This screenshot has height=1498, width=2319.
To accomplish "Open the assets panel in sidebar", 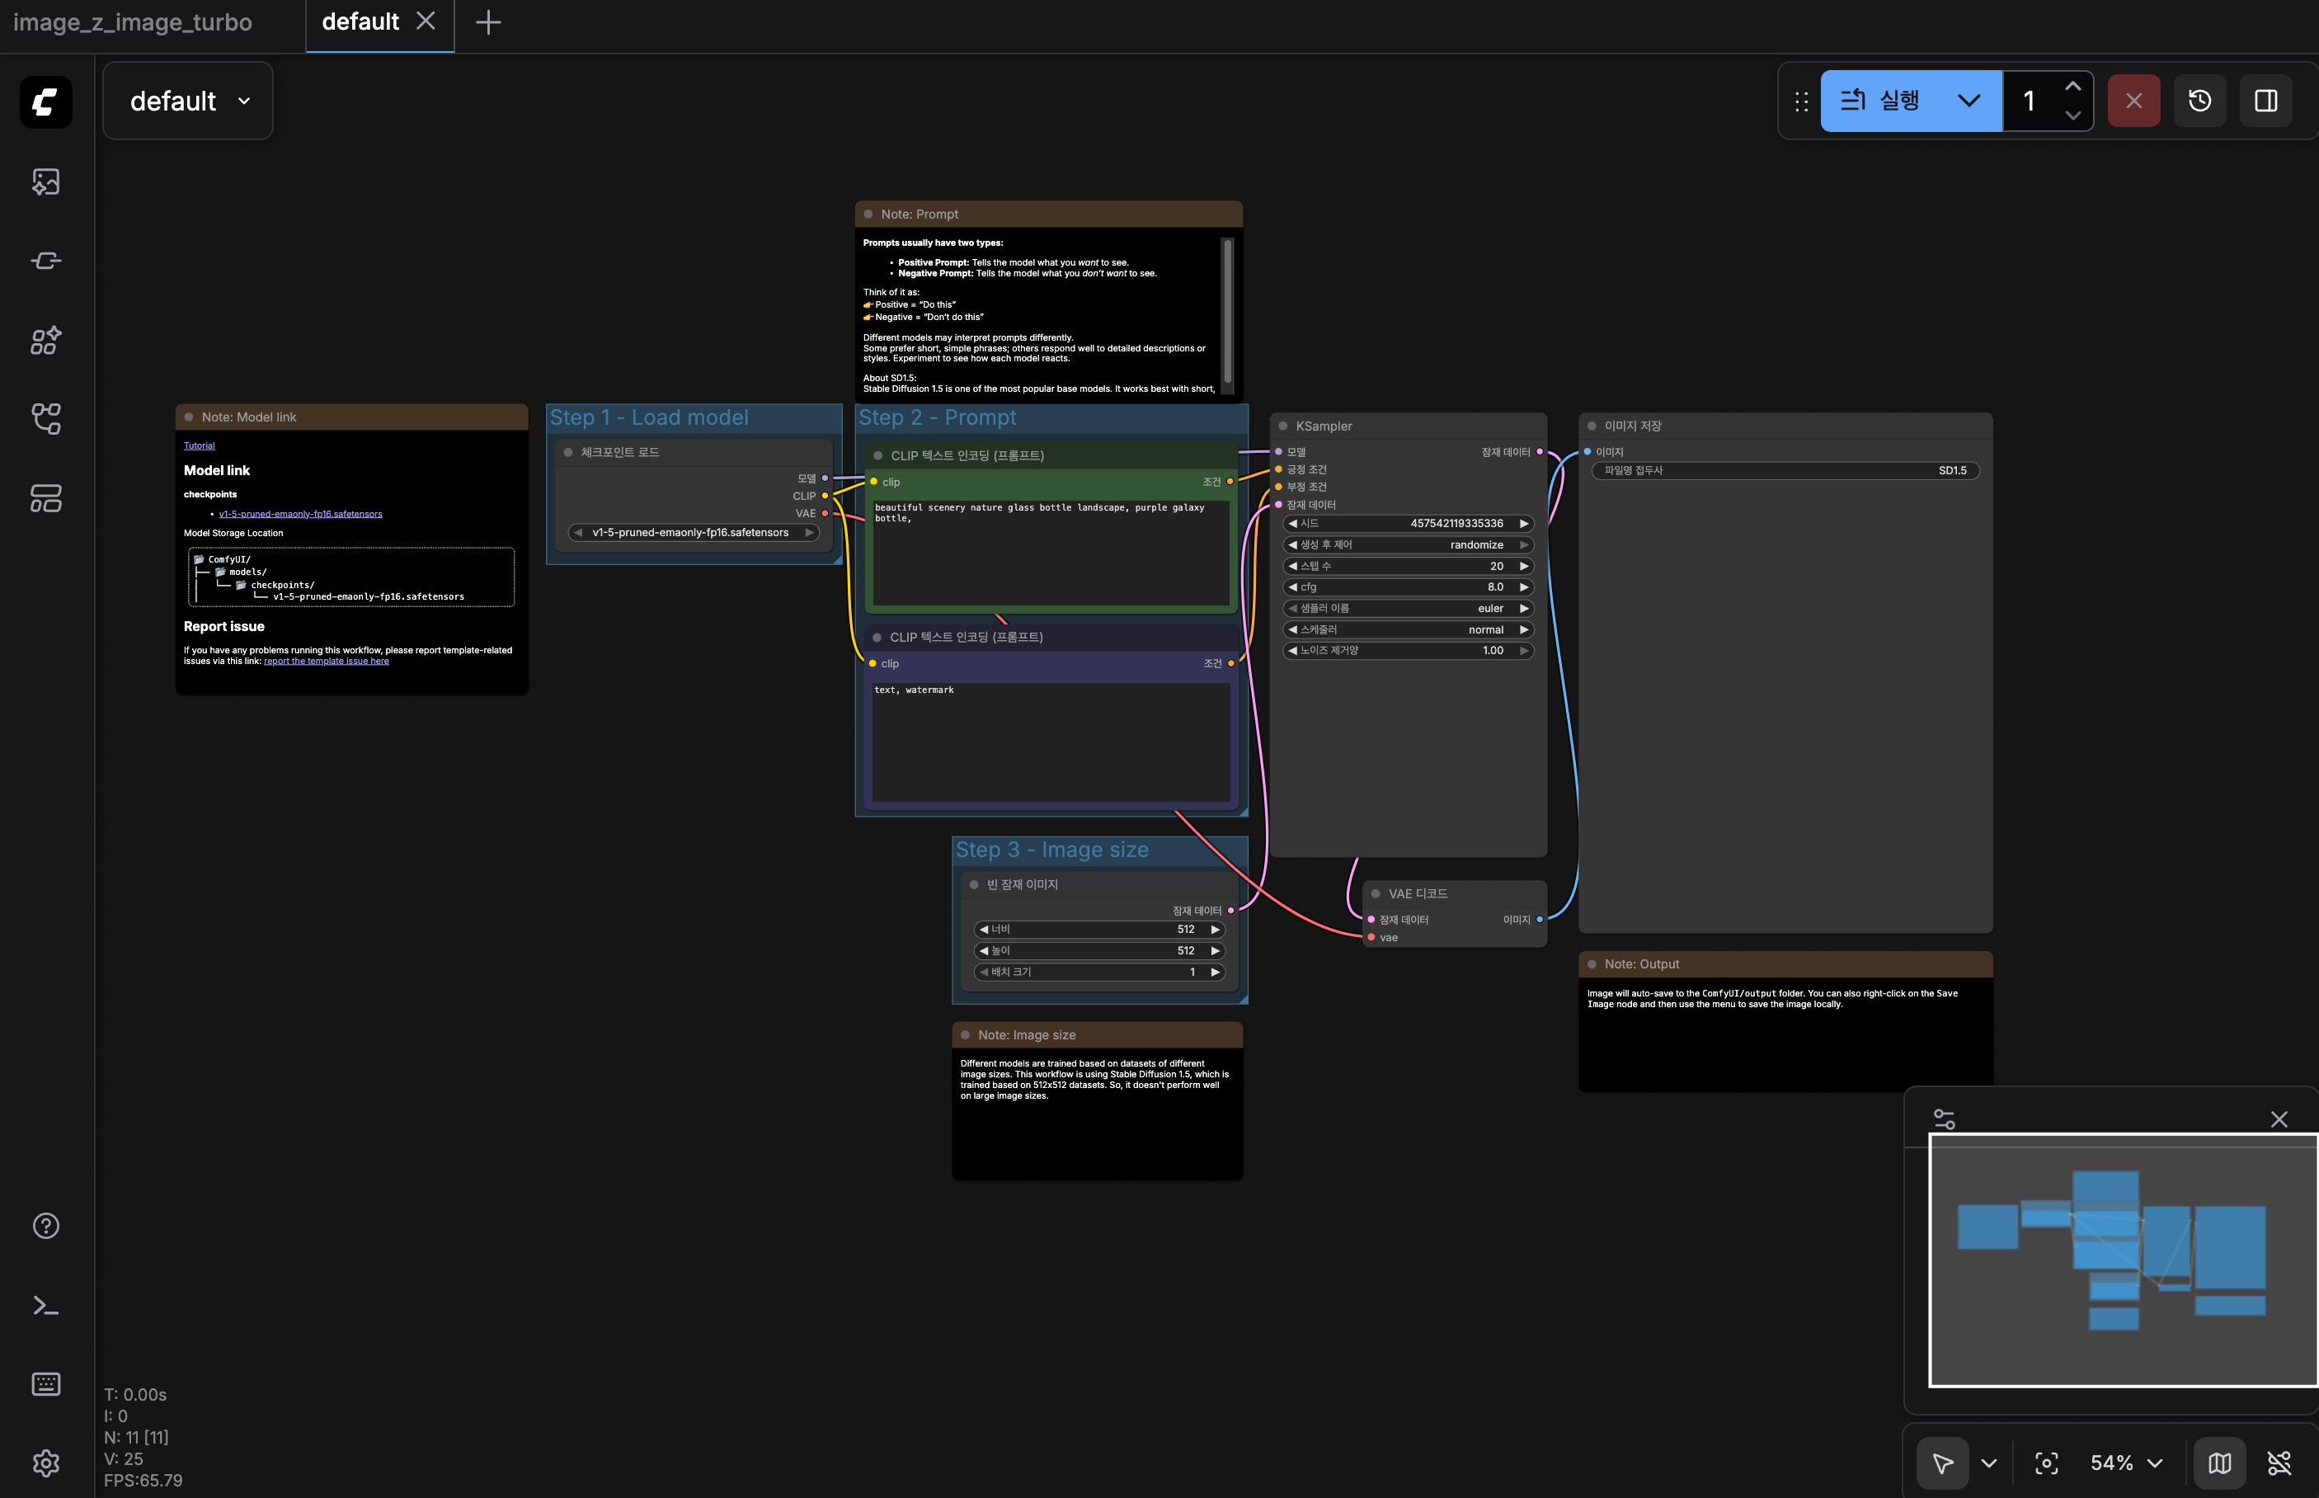I will [45, 182].
